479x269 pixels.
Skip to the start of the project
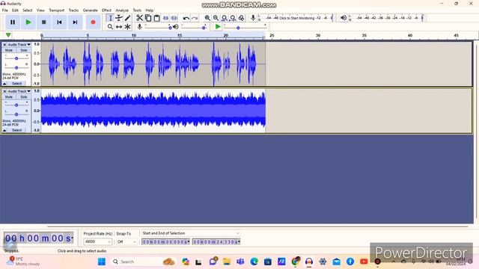click(59, 22)
